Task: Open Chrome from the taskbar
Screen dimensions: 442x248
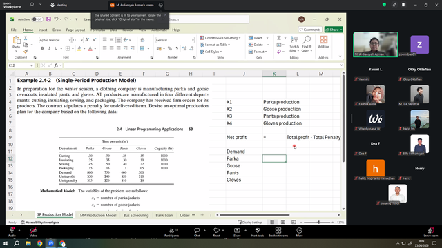Action: coord(39,243)
